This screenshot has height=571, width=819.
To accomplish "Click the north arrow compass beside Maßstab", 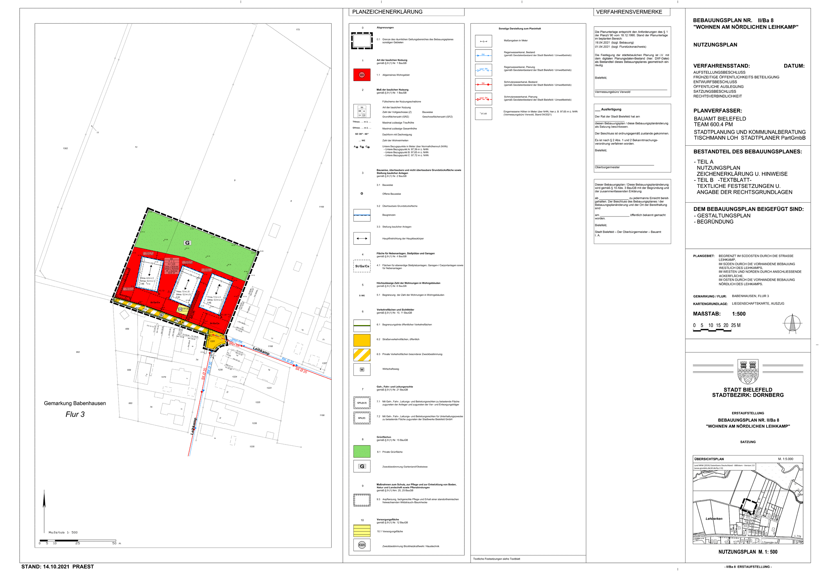I will point(792,323).
